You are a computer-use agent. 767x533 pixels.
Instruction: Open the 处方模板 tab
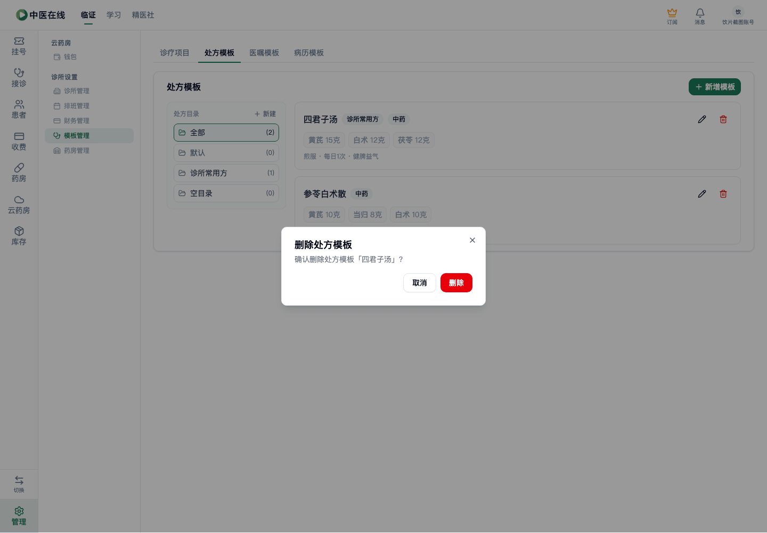219,53
